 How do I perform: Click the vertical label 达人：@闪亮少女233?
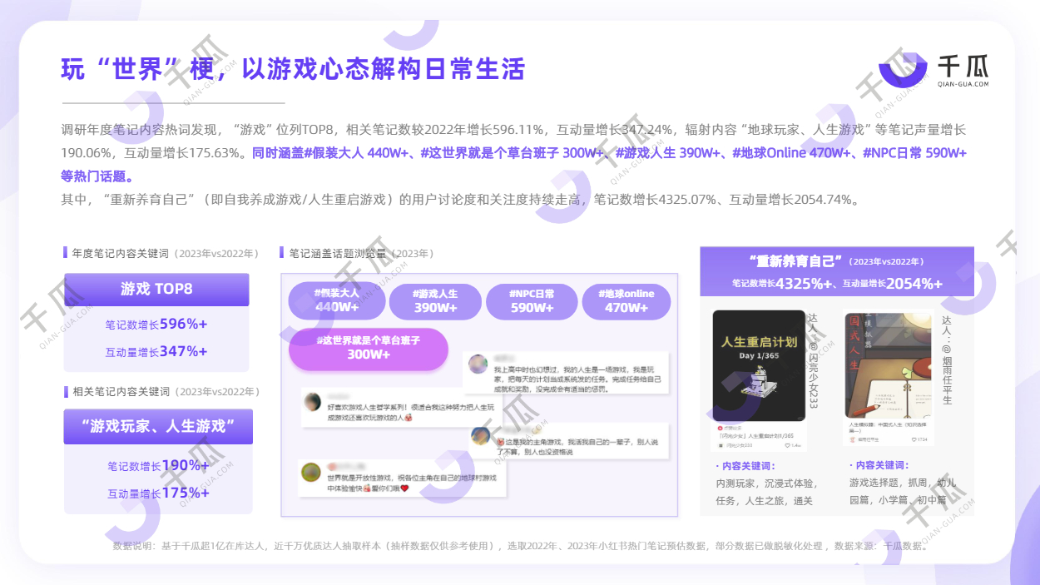(x=814, y=360)
